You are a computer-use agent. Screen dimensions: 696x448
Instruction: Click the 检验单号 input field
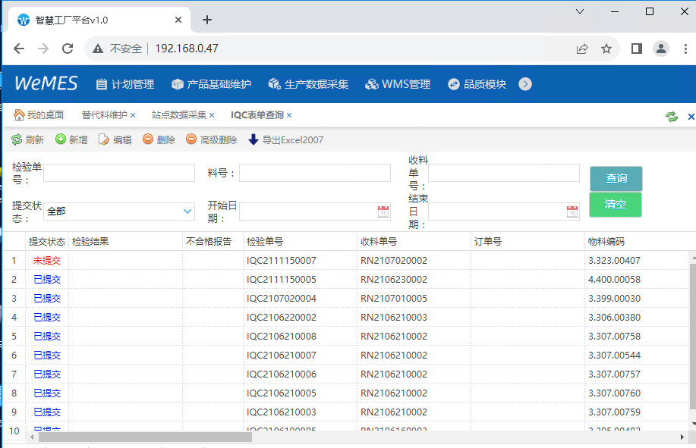coord(119,173)
